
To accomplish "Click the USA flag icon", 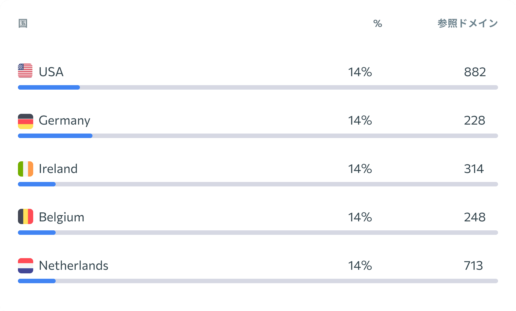I will tap(25, 71).
